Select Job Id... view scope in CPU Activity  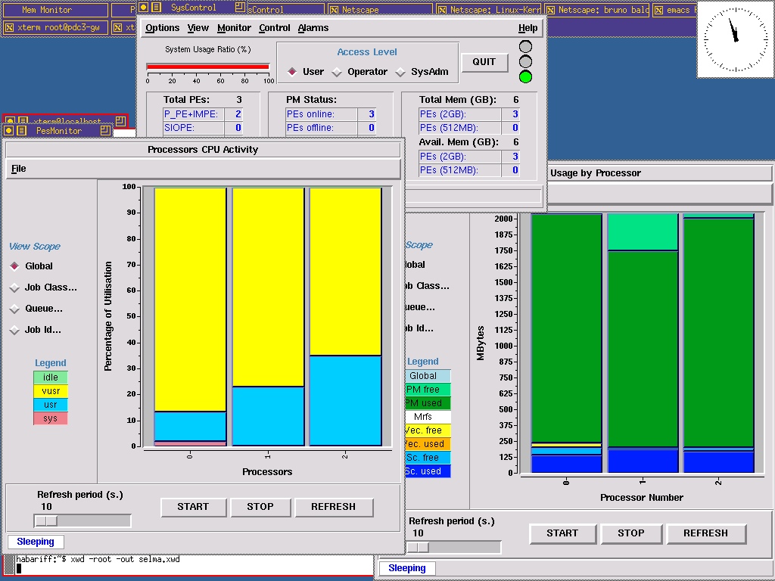pos(14,330)
